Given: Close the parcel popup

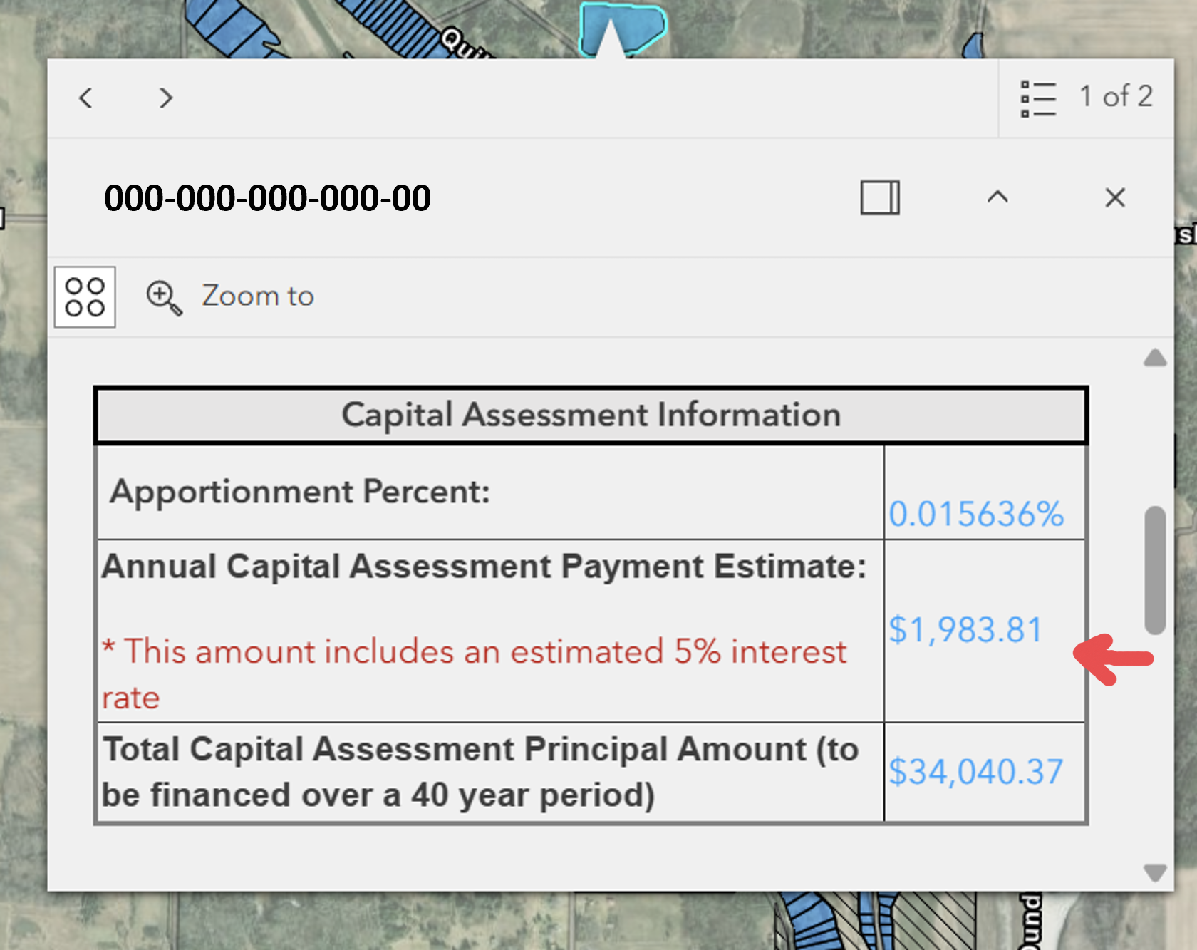Looking at the screenshot, I should [x=1115, y=197].
